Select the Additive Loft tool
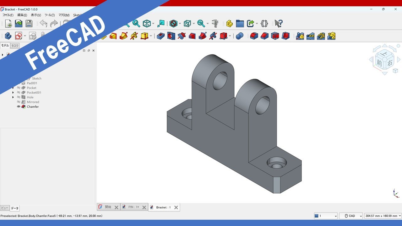The width and height of the screenshot is (402, 226). click(113, 36)
